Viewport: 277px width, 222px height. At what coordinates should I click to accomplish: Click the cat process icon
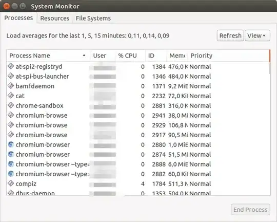pyautogui.click(x=11, y=96)
